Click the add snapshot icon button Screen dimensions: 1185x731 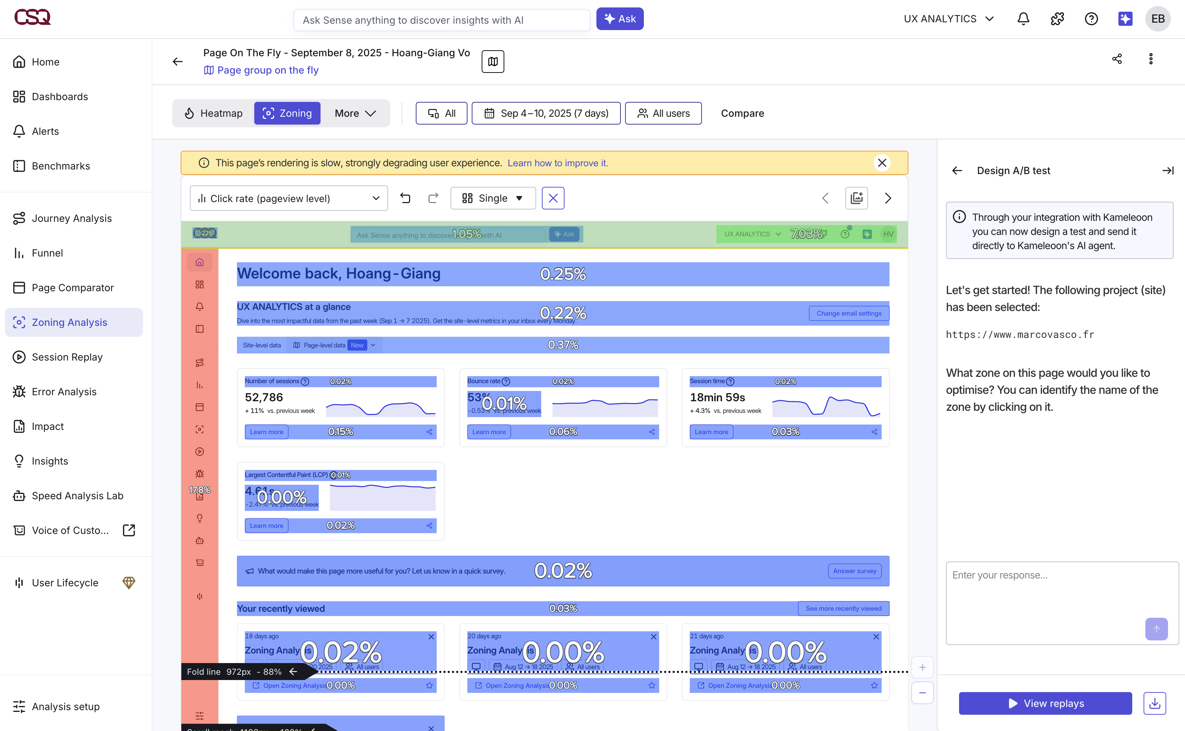856,198
